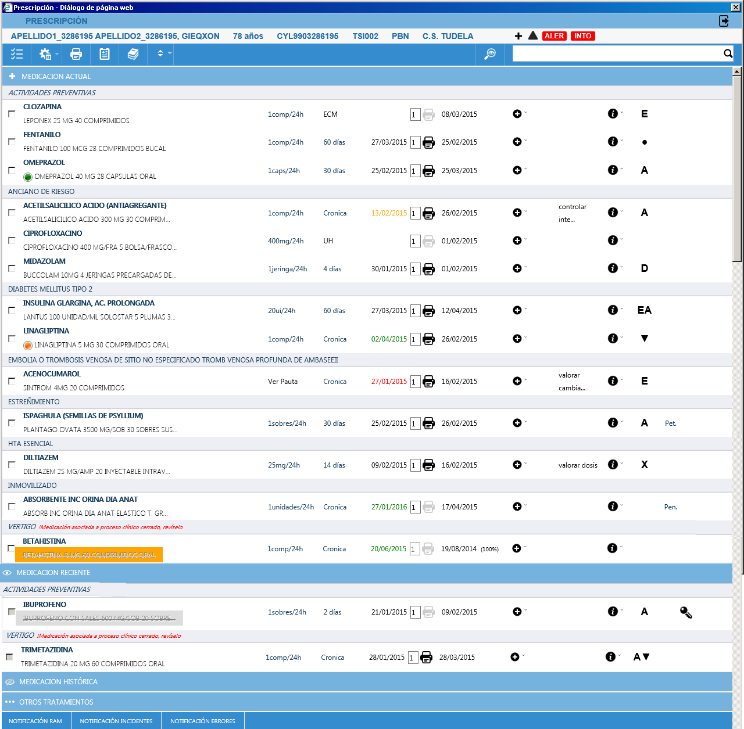Viewport: 744px width, 729px height.
Task: Click the exit icon at top right
Action: (724, 21)
